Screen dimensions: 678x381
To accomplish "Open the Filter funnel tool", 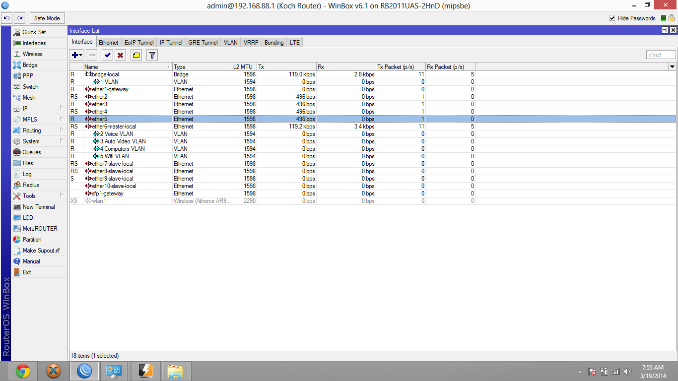I will pyautogui.click(x=152, y=55).
